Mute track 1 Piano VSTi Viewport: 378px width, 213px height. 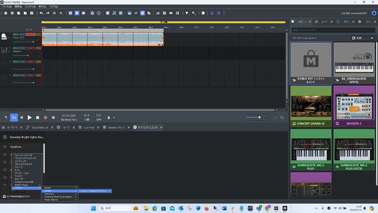(22, 35)
